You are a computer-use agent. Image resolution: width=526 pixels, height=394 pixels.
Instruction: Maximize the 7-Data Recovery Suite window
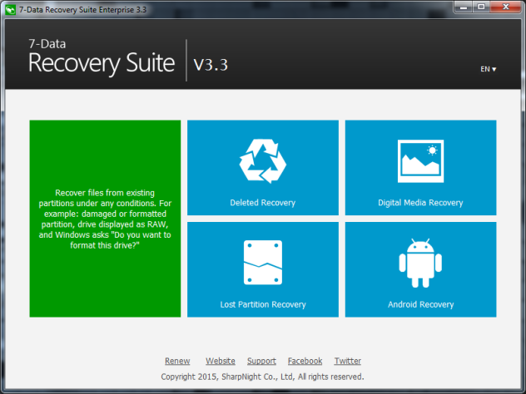tap(481, 7)
